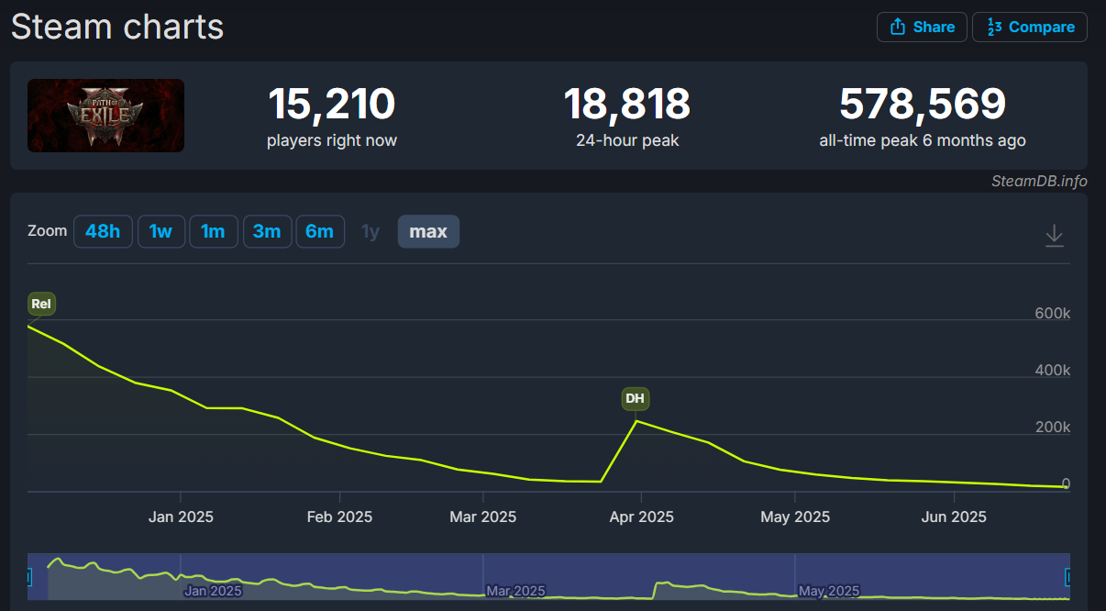Click the 400k y-axis label
Viewport: 1106px width, 611px height.
pyautogui.click(x=1053, y=371)
